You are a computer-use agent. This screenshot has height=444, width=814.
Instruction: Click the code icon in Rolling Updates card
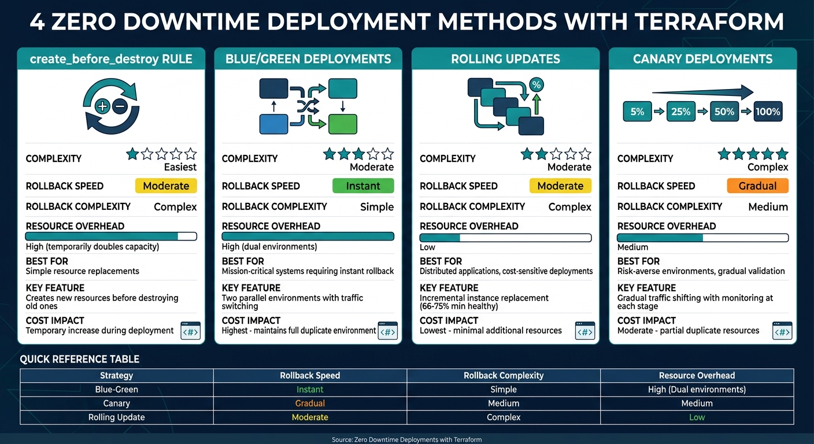click(585, 331)
